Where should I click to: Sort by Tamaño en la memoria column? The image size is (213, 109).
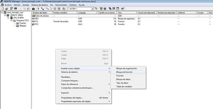point(107,12)
